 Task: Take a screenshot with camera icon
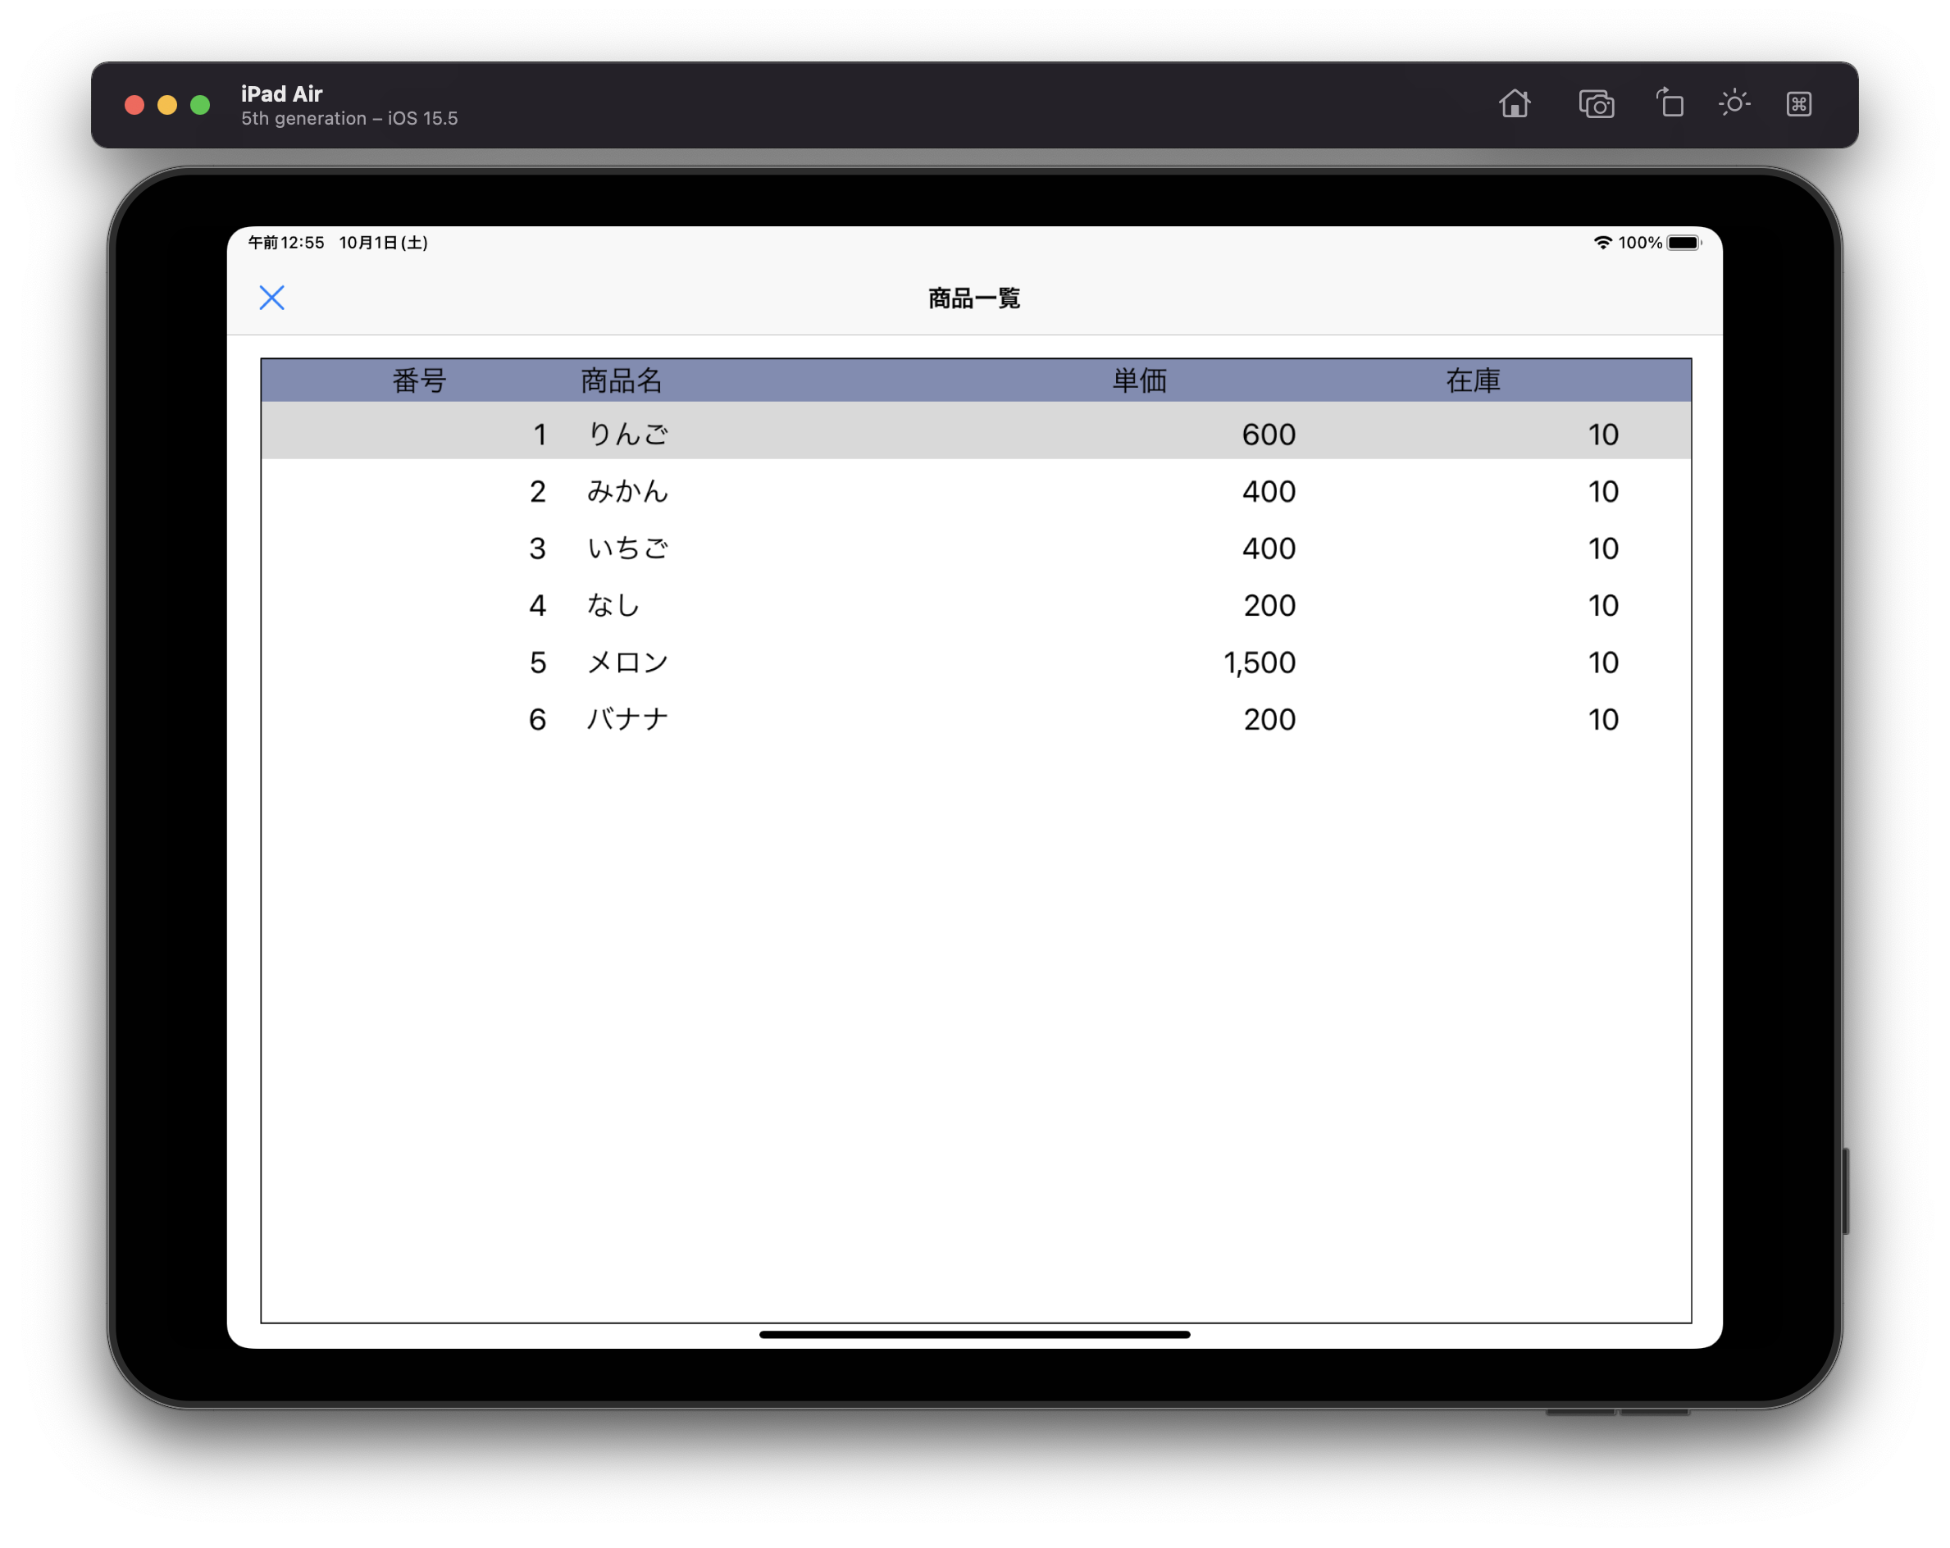pos(1597,104)
